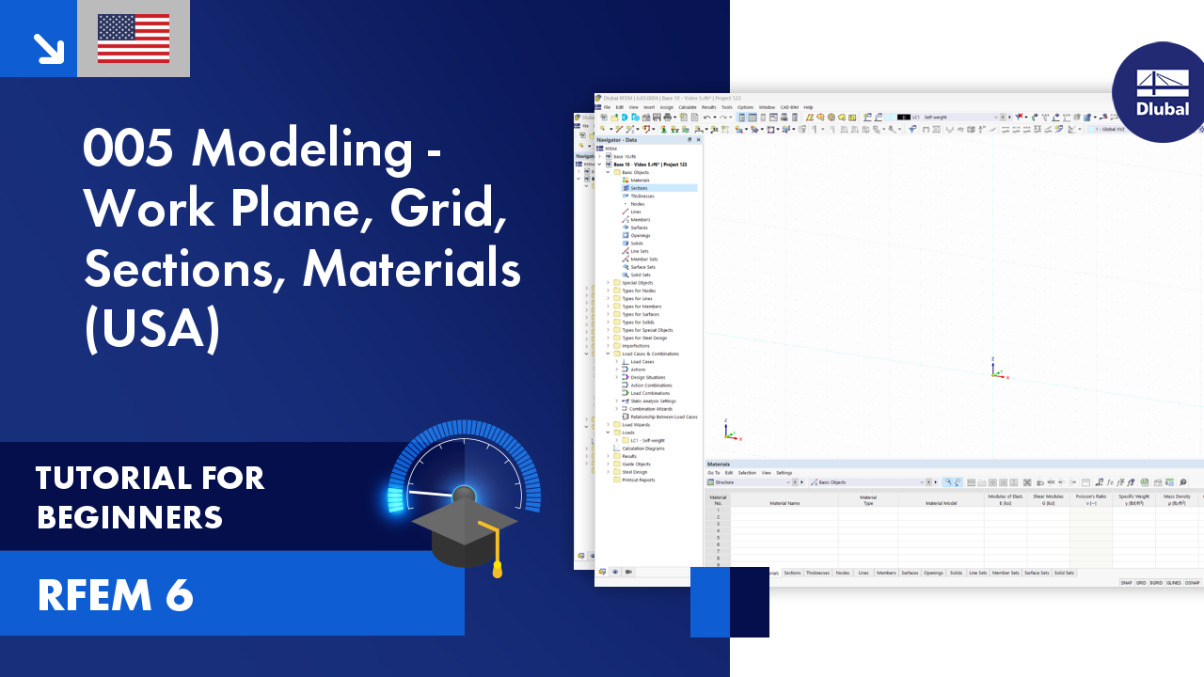The image size is (1204, 677).
Task: Click the Undo icon on the main toolbar
Action: coord(708,117)
